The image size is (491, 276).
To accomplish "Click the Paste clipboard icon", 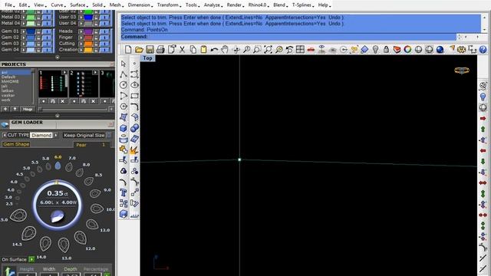I will (203, 49).
